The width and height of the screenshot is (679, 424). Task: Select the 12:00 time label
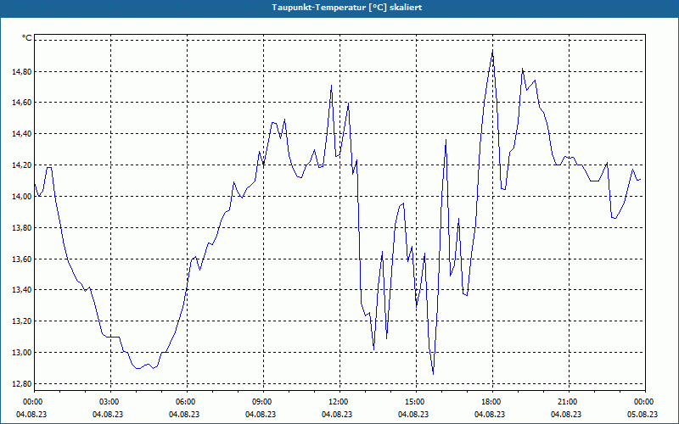point(339,402)
